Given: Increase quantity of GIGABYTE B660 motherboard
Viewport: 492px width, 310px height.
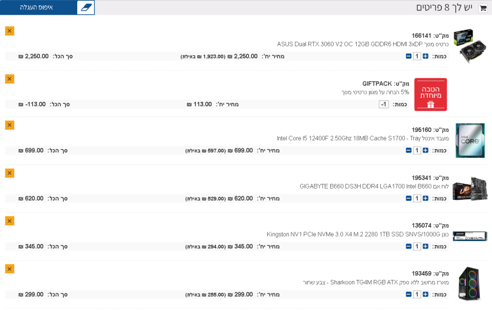Looking at the screenshot, I should 425,198.
